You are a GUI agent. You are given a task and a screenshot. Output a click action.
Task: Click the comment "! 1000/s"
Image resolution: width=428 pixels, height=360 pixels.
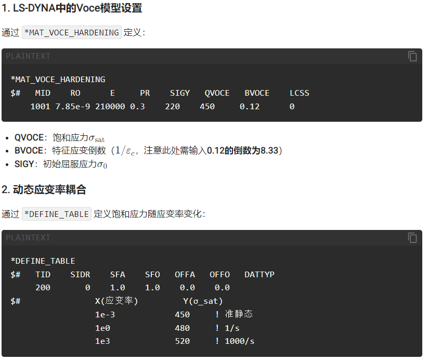point(235,341)
